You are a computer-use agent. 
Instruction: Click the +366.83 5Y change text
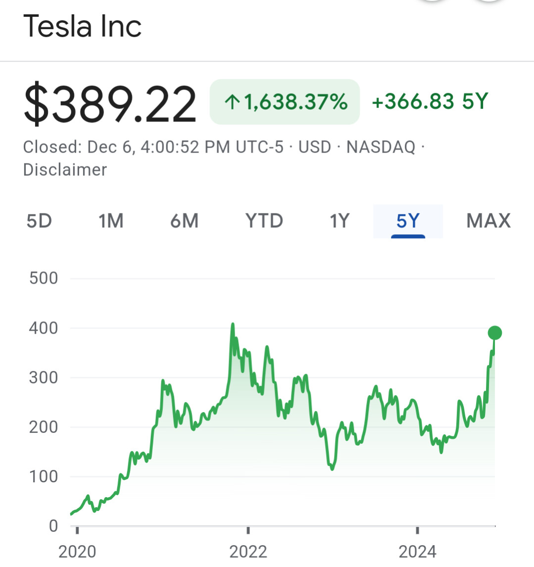430,102
